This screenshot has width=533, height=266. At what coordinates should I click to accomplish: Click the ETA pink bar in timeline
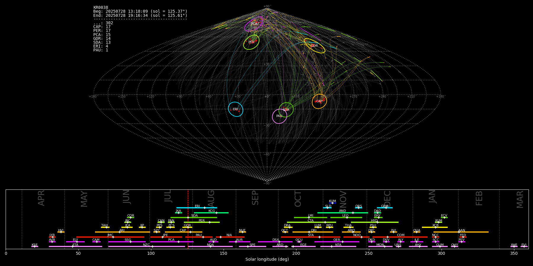tap(76, 246)
